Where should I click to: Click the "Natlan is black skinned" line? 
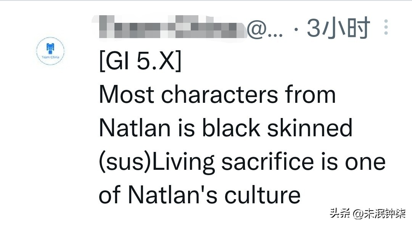225,128
